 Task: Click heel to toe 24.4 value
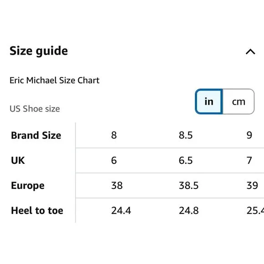[121, 211]
